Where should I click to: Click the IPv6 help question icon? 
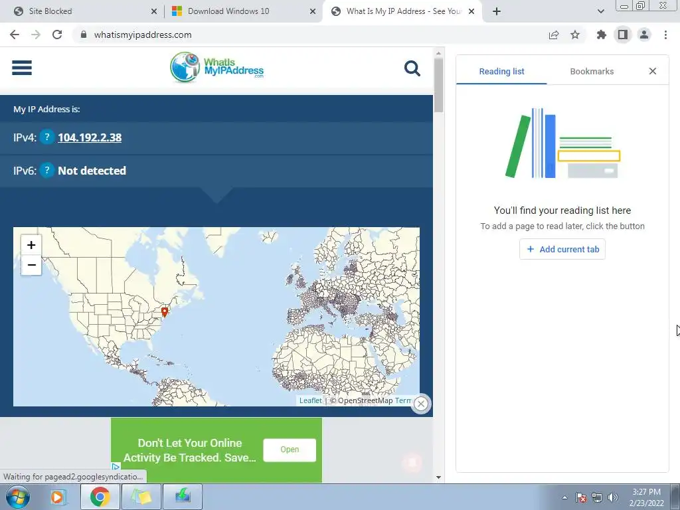47,171
